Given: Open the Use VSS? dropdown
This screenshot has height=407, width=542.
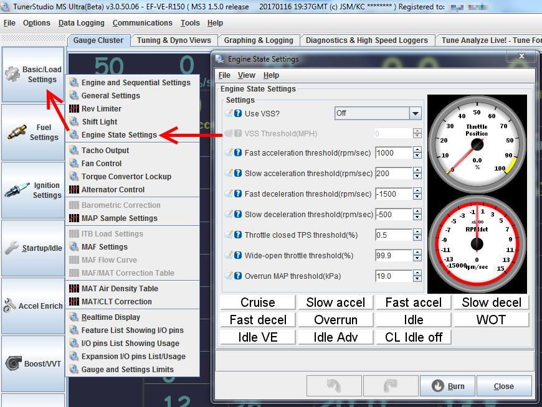Looking at the screenshot, I should [378, 113].
